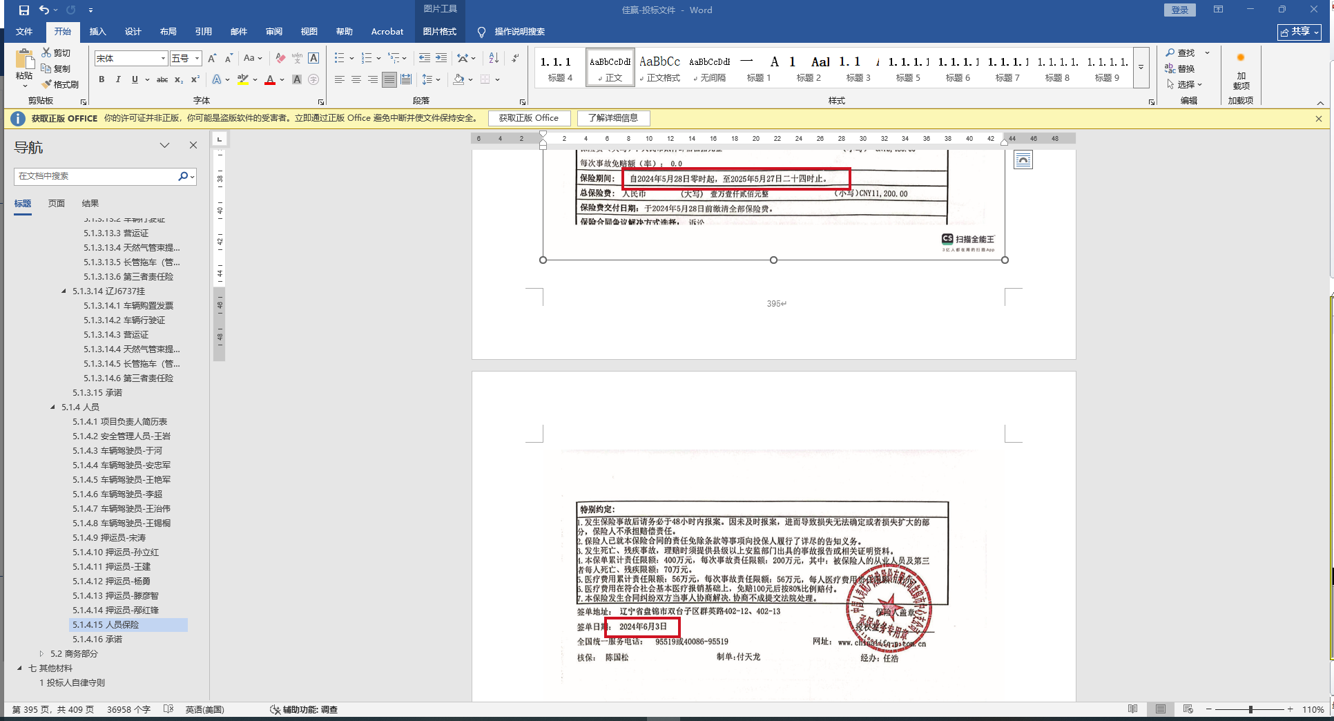The height and width of the screenshot is (721, 1334).
Task: Click the 登录 (Sign in) button
Action: (1180, 10)
